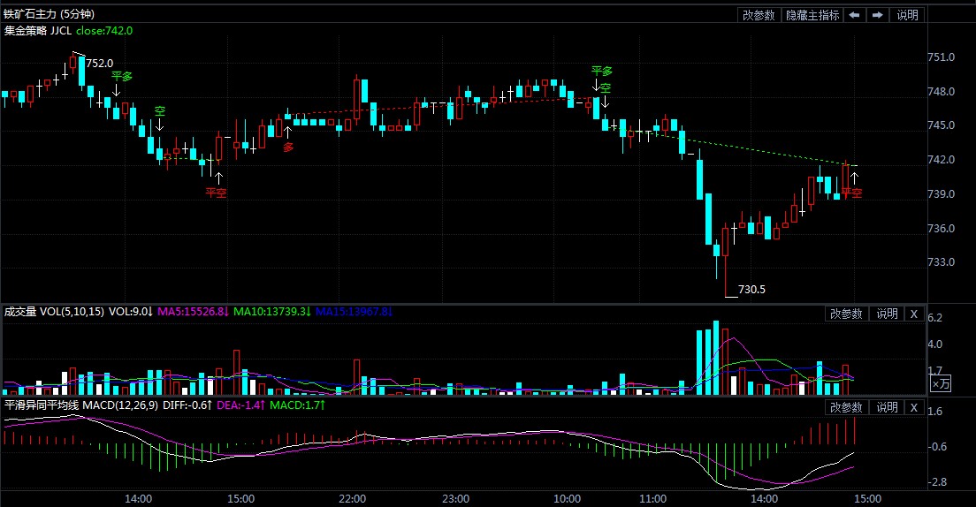Click the 23:00 time axis label
Viewport: 976px width, 507px height.
[x=455, y=499]
